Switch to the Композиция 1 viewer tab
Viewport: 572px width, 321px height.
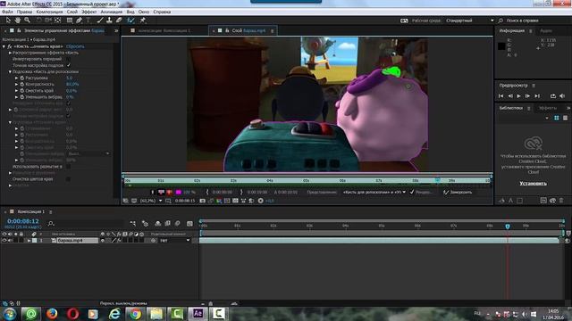[x=164, y=30]
